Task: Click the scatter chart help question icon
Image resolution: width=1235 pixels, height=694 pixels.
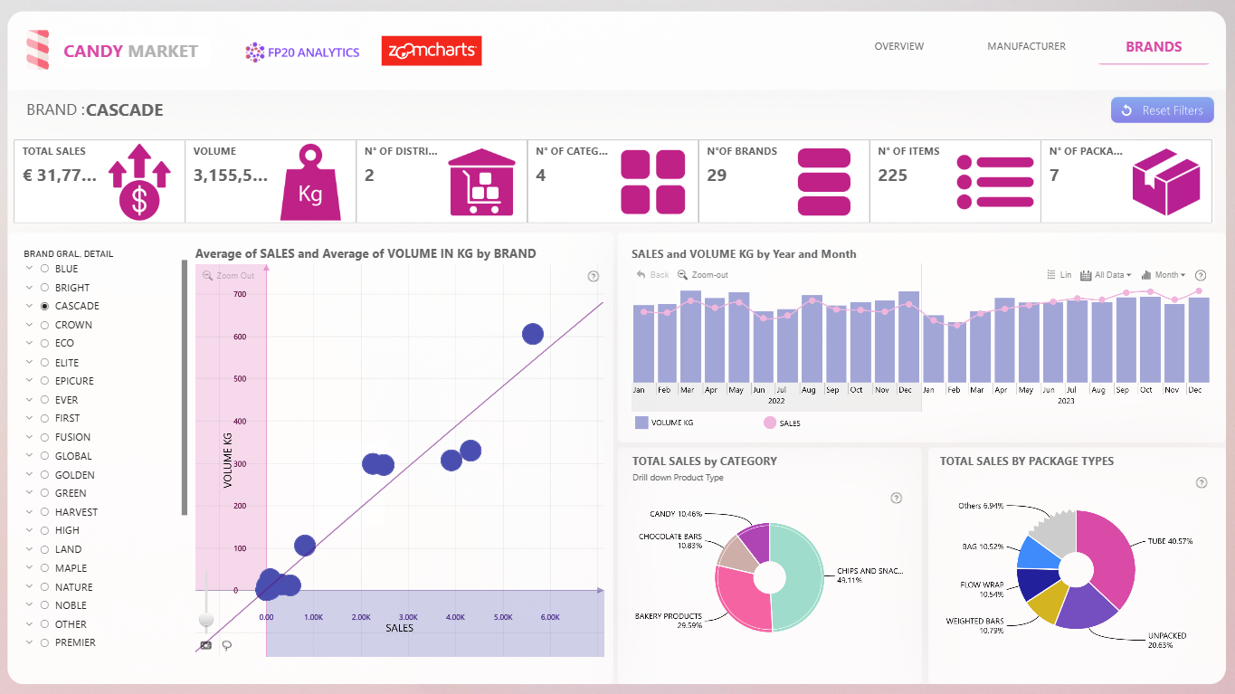Action: [x=593, y=276]
